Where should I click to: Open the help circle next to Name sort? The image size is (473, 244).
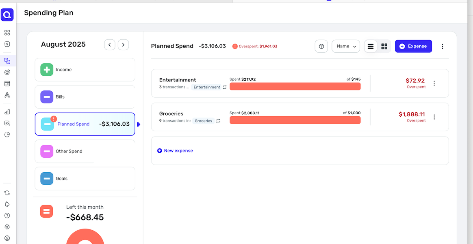[x=321, y=46]
